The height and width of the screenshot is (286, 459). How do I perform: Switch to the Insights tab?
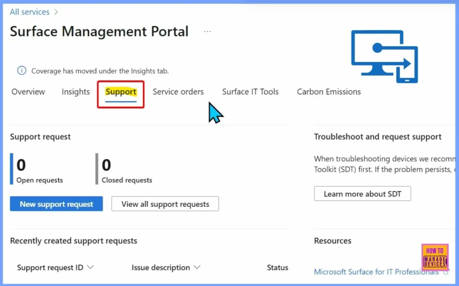[75, 92]
